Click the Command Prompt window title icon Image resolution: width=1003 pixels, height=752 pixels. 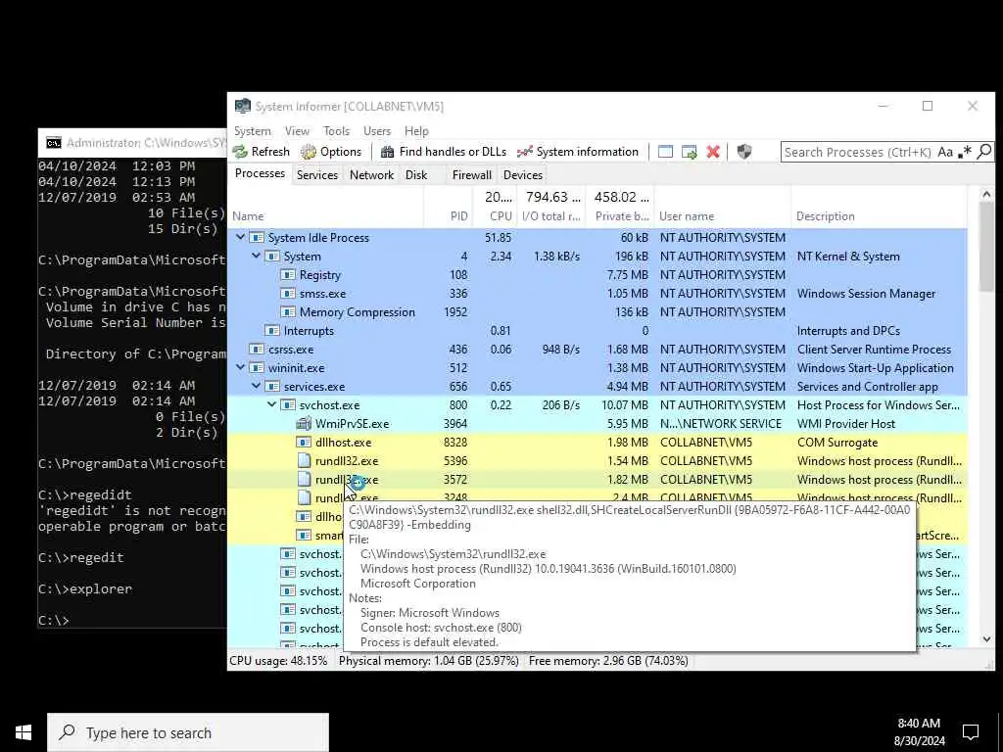(x=53, y=142)
